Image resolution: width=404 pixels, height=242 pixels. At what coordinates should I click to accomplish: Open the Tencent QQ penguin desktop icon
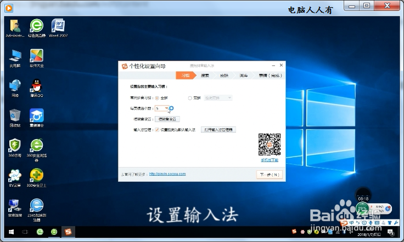click(x=37, y=88)
